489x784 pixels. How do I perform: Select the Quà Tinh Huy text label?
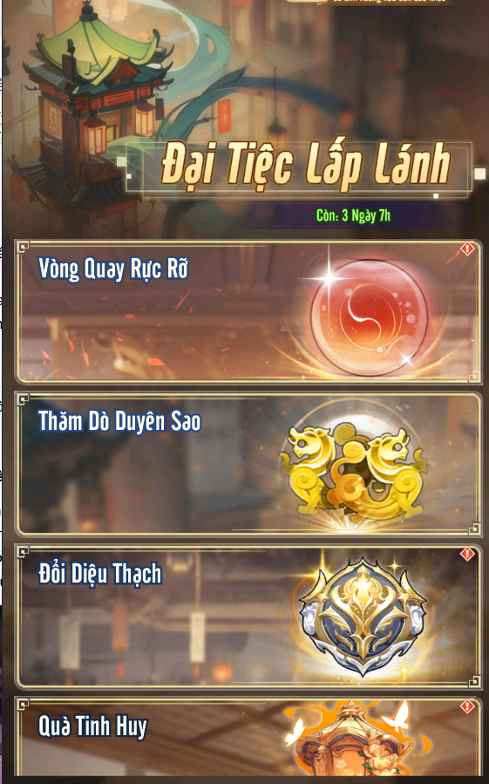click(x=93, y=726)
